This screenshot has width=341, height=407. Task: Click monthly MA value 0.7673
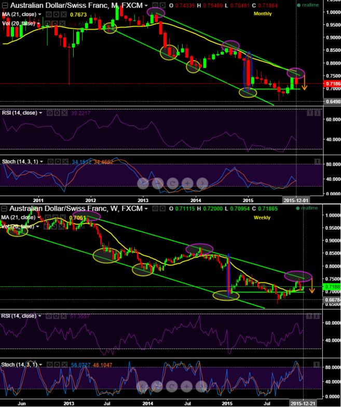tap(78, 15)
